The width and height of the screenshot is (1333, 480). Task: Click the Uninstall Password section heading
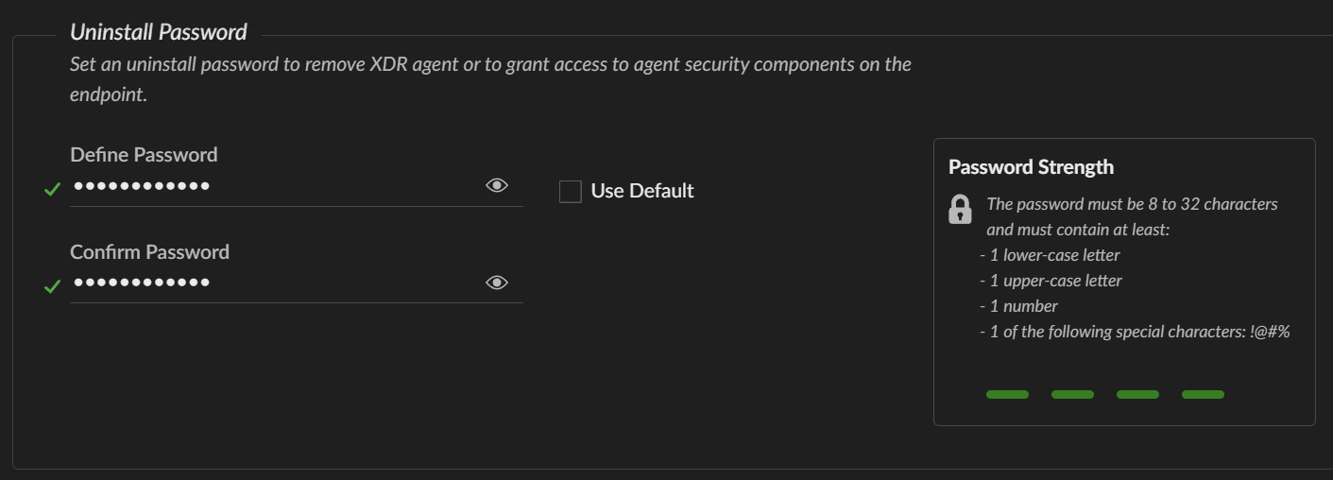click(x=159, y=32)
